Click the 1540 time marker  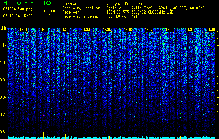[211, 30]
